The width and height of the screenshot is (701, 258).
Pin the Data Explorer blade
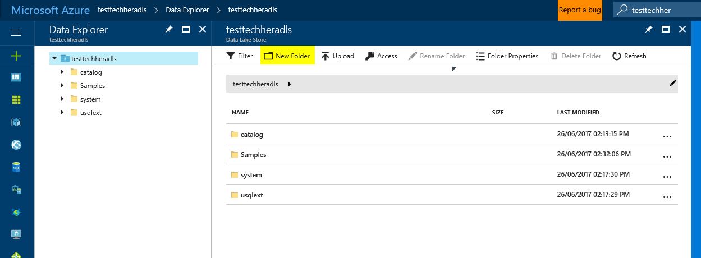169,30
